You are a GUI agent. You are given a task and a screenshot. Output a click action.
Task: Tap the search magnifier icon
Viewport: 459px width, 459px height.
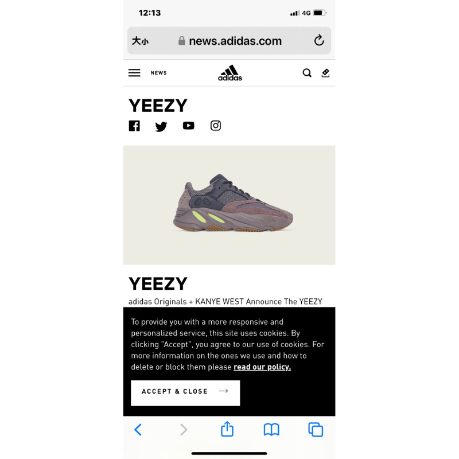click(307, 73)
